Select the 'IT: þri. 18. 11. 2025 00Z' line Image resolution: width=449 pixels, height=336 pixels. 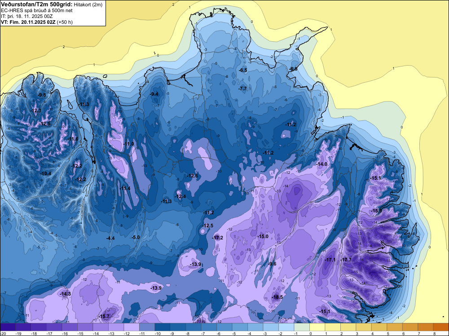click(26, 16)
